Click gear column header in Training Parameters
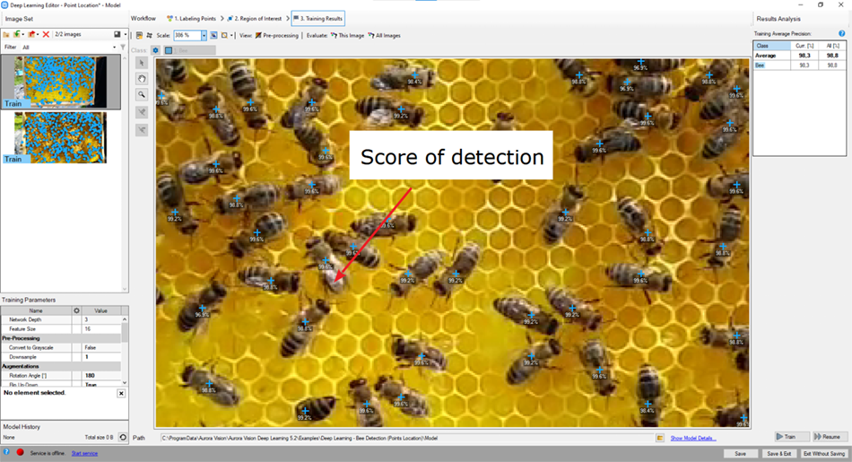Screen dimensions: 852x462 pos(76,310)
